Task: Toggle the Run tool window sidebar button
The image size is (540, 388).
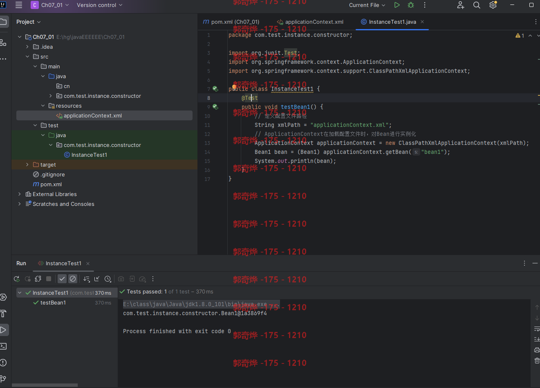Action: click(x=4, y=330)
